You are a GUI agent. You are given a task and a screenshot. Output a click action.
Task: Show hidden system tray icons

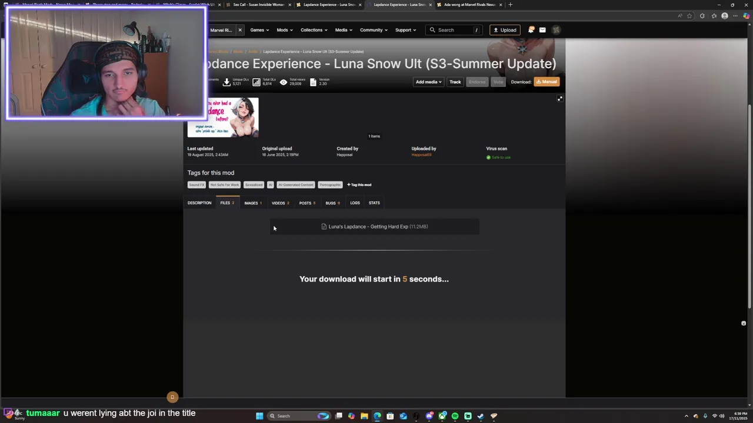(x=686, y=416)
